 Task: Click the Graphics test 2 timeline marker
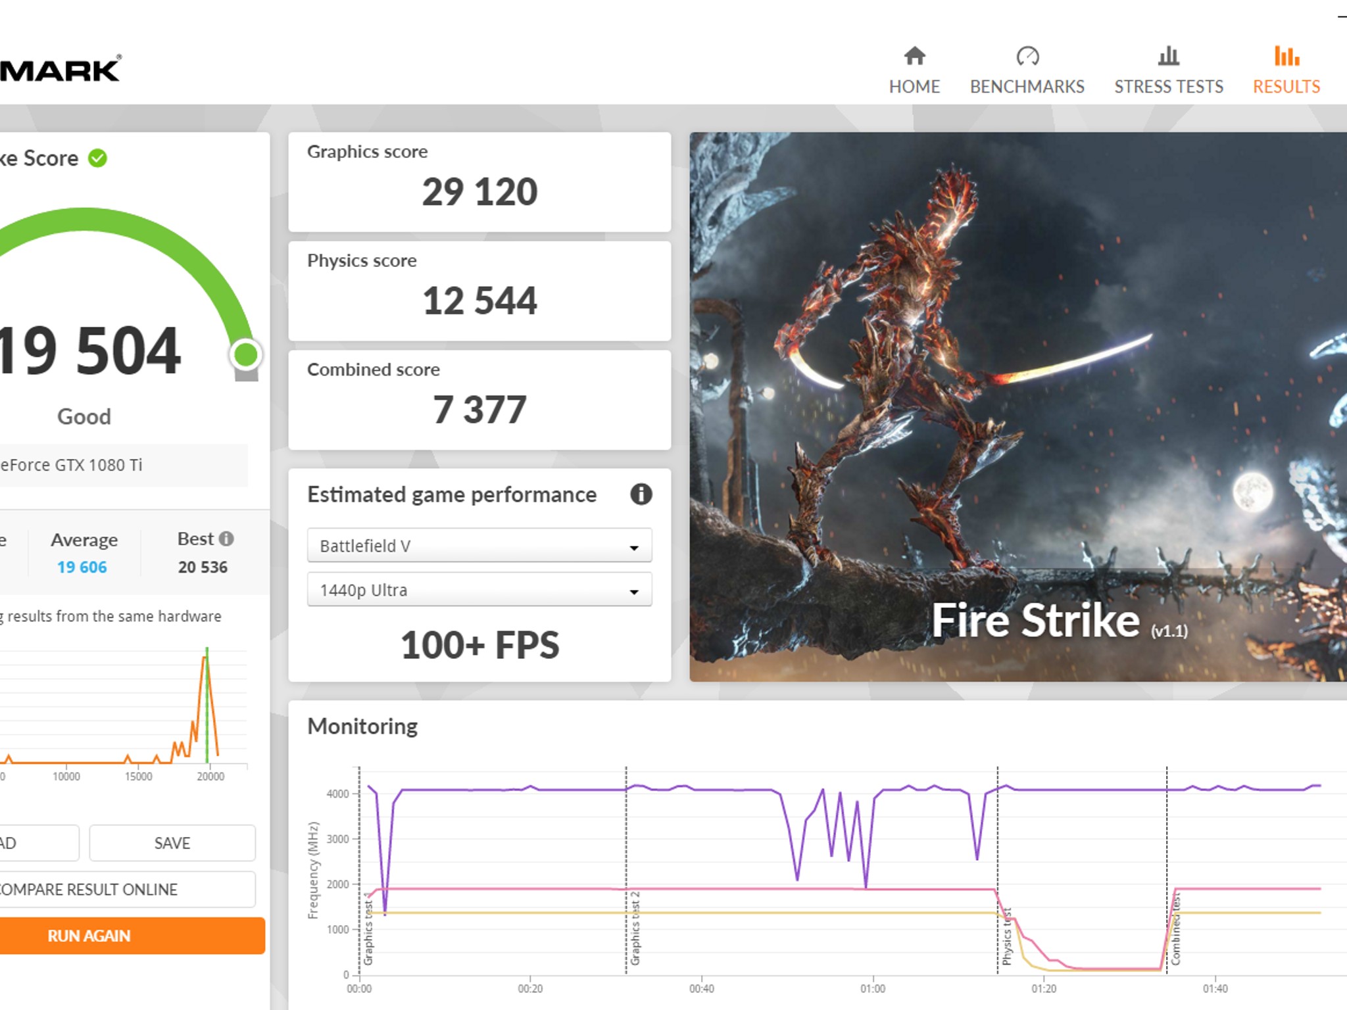(x=635, y=928)
